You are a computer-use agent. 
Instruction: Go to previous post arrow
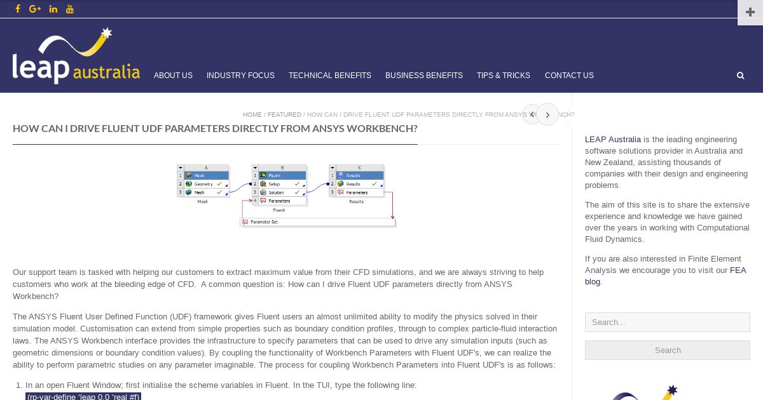coord(532,114)
